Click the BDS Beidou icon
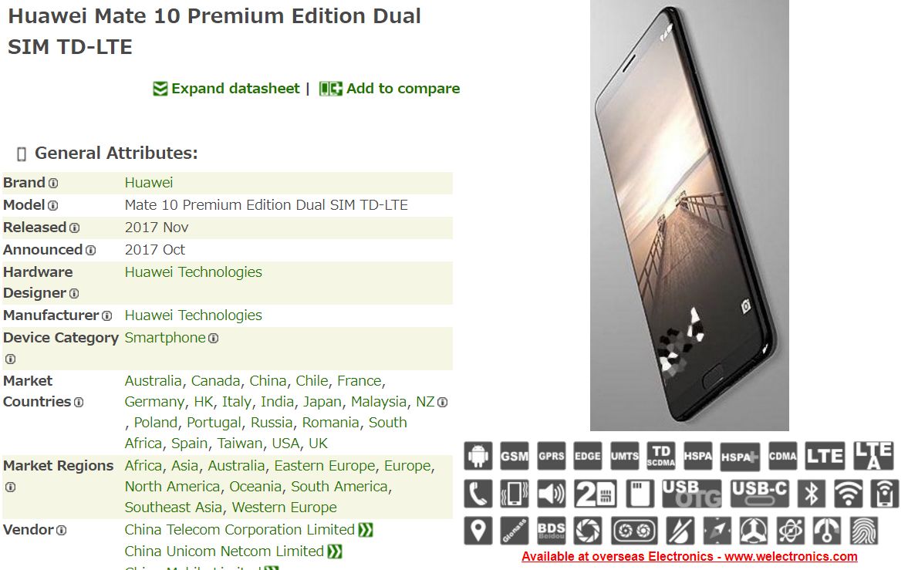 coord(552,531)
